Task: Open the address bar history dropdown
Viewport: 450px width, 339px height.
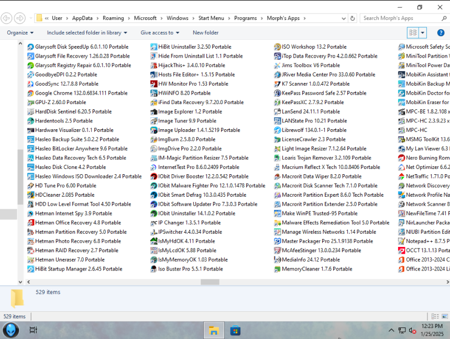Action: pos(344,18)
